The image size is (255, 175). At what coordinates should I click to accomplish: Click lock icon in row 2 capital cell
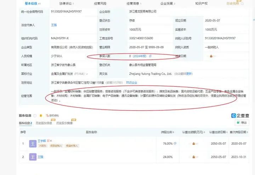[x=193, y=157]
